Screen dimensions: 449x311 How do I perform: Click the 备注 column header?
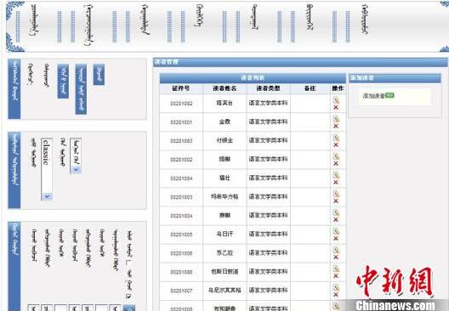click(310, 88)
